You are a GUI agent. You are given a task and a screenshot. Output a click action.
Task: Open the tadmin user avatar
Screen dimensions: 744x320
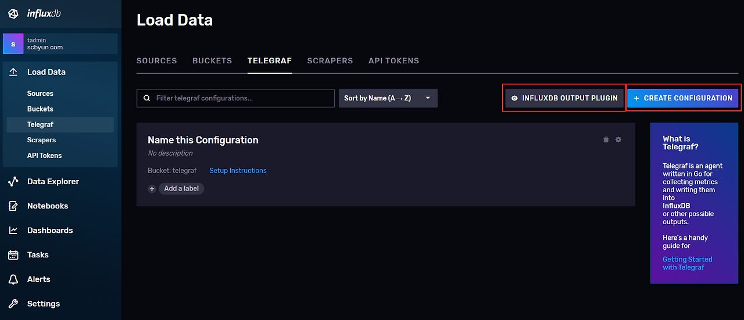[x=13, y=44]
